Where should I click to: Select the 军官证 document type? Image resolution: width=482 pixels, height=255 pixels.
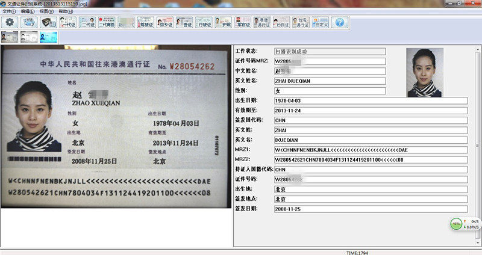[x=243, y=22]
